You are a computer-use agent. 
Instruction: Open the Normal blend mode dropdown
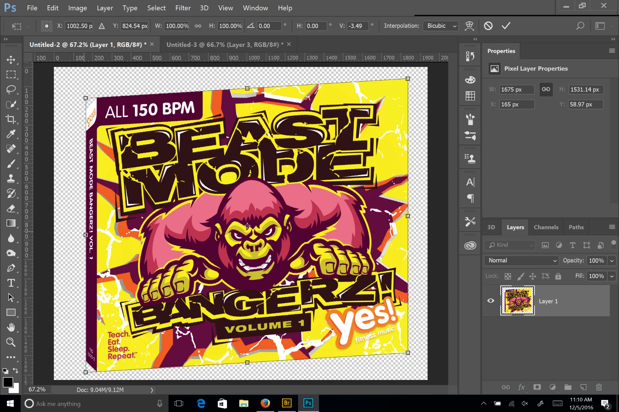pyautogui.click(x=522, y=261)
